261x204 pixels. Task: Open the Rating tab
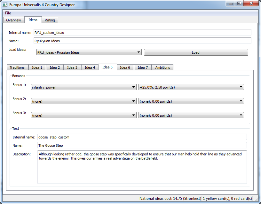(x=50, y=20)
